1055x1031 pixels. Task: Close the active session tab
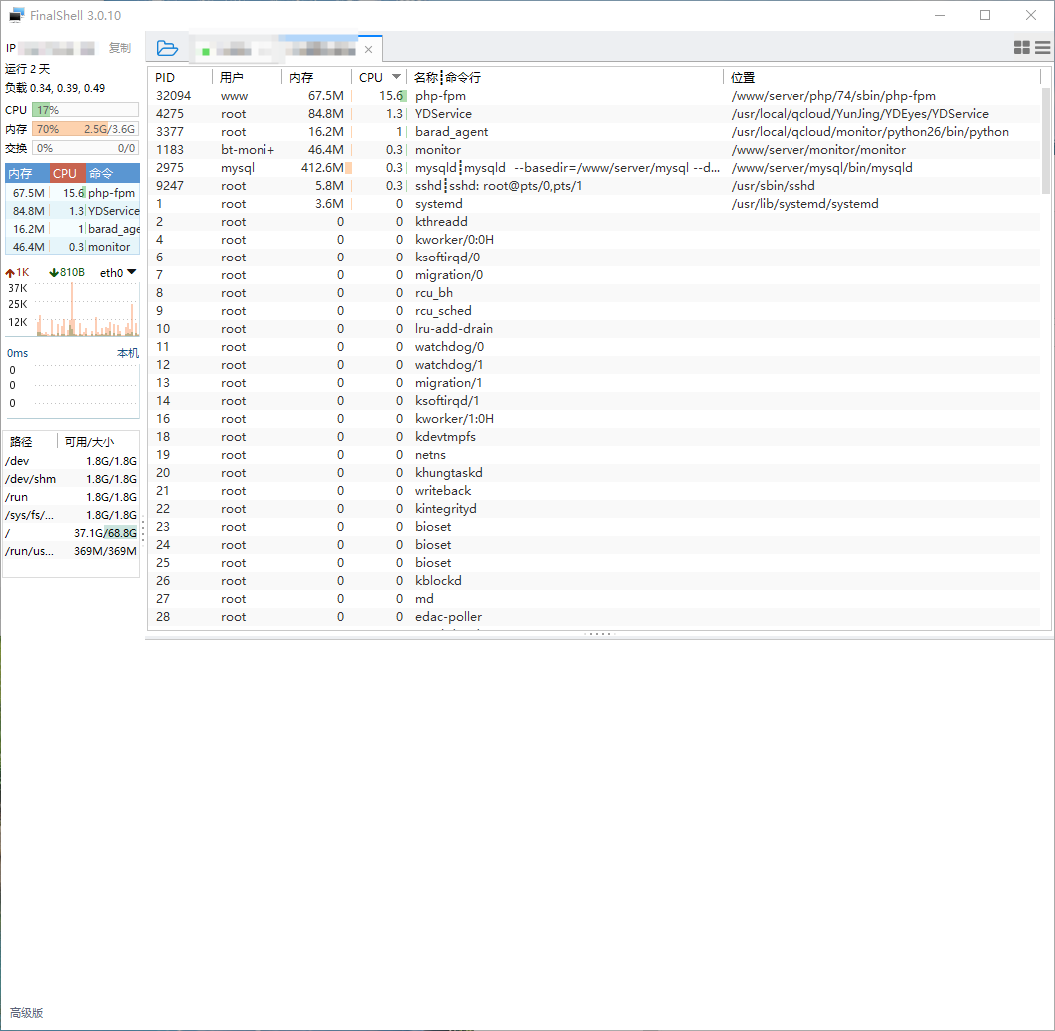(368, 49)
